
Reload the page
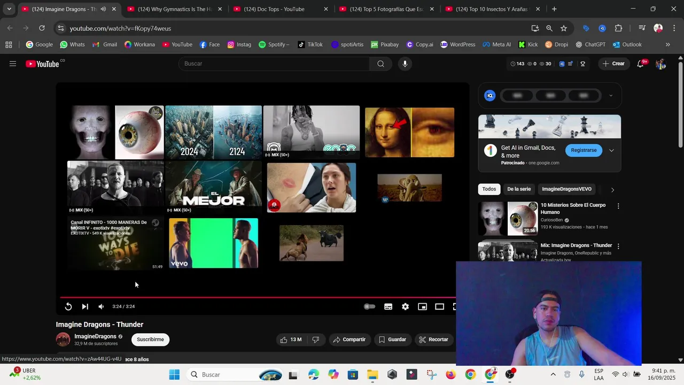(x=42, y=28)
